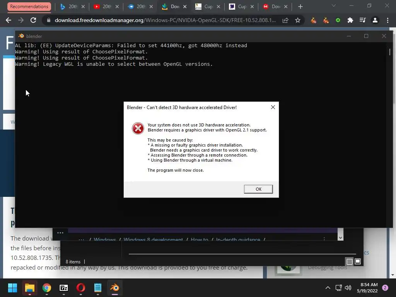Open the Chrome profile avatar
396x297 pixels.
pos(375,20)
